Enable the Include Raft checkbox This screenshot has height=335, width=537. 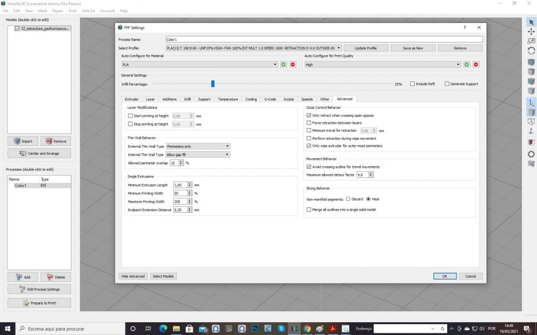click(412, 84)
